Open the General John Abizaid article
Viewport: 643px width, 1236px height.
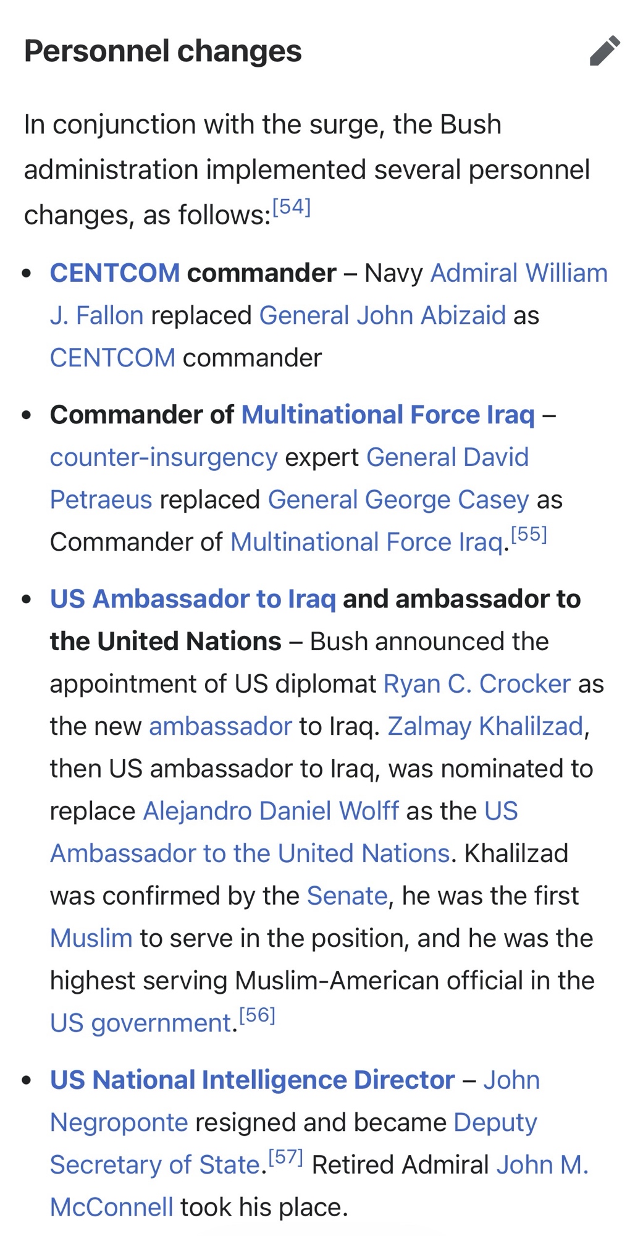[382, 316]
